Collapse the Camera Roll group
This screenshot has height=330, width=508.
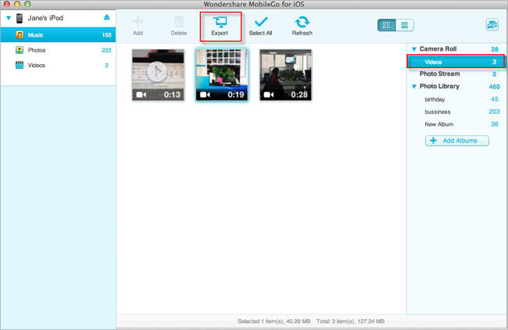click(x=413, y=49)
